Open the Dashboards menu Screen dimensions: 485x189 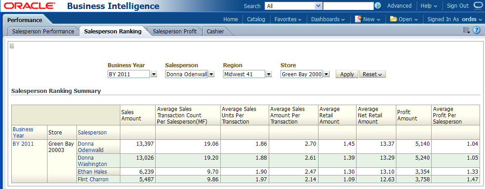coord(328,19)
